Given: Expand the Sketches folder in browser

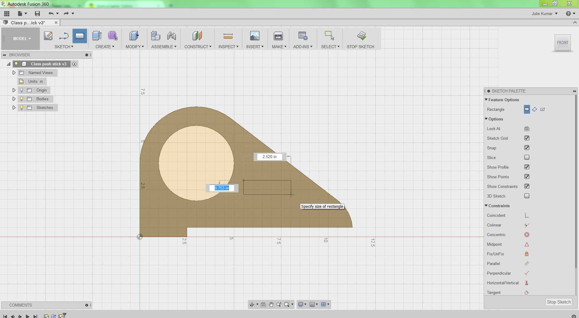Looking at the screenshot, I should pos(14,108).
